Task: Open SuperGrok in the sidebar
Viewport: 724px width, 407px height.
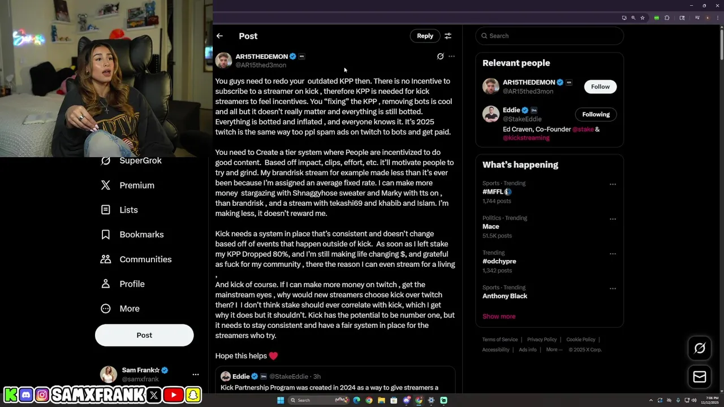Action: point(131,161)
